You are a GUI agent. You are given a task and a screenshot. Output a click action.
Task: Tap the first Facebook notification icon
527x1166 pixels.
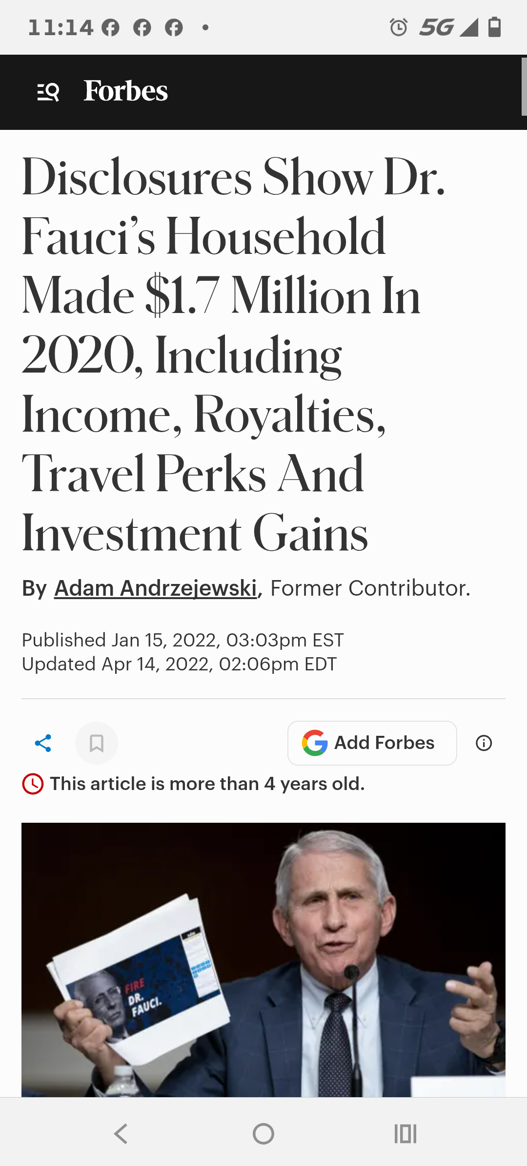110,28
